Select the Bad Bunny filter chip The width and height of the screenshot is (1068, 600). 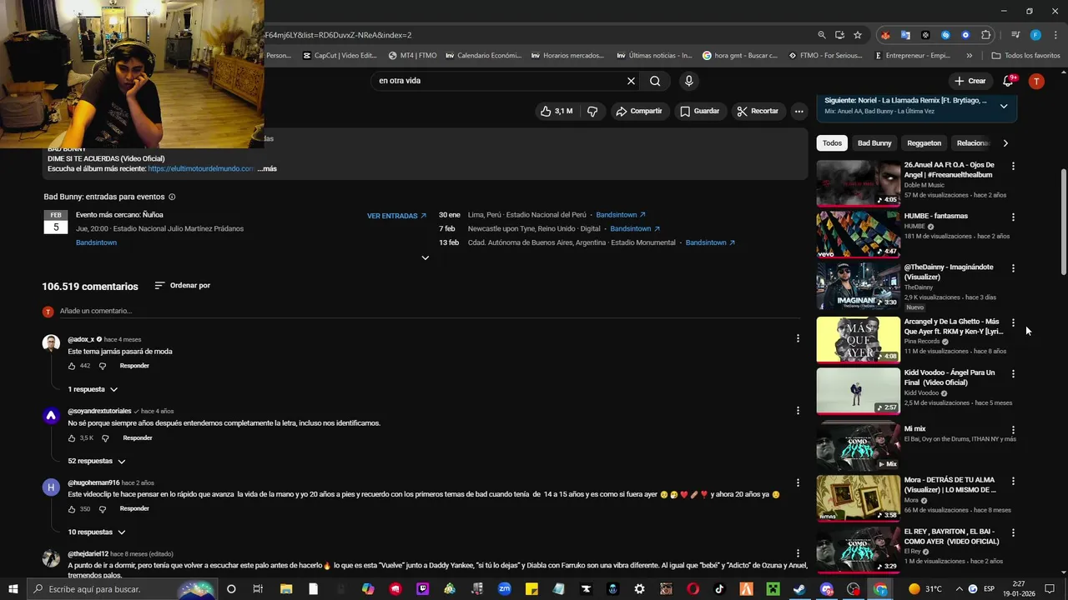point(874,143)
